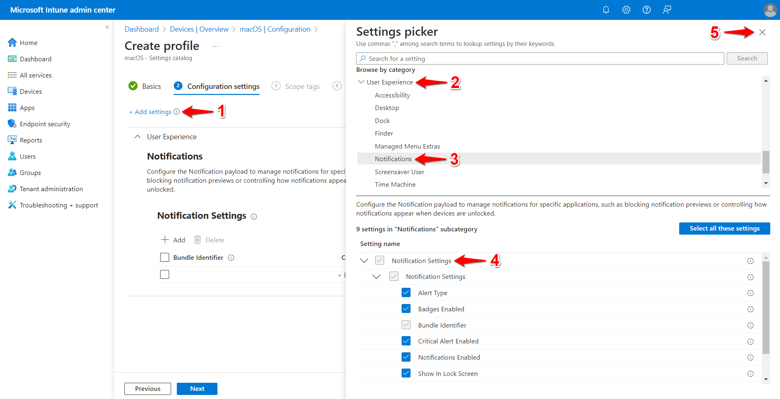Click the help question mark icon
This screenshot has height=399, width=780.
[646, 10]
